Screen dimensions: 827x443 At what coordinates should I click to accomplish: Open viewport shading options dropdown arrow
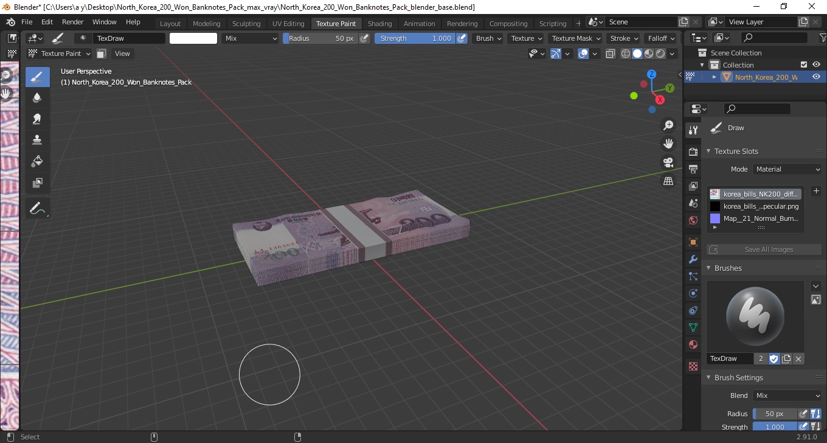point(672,54)
